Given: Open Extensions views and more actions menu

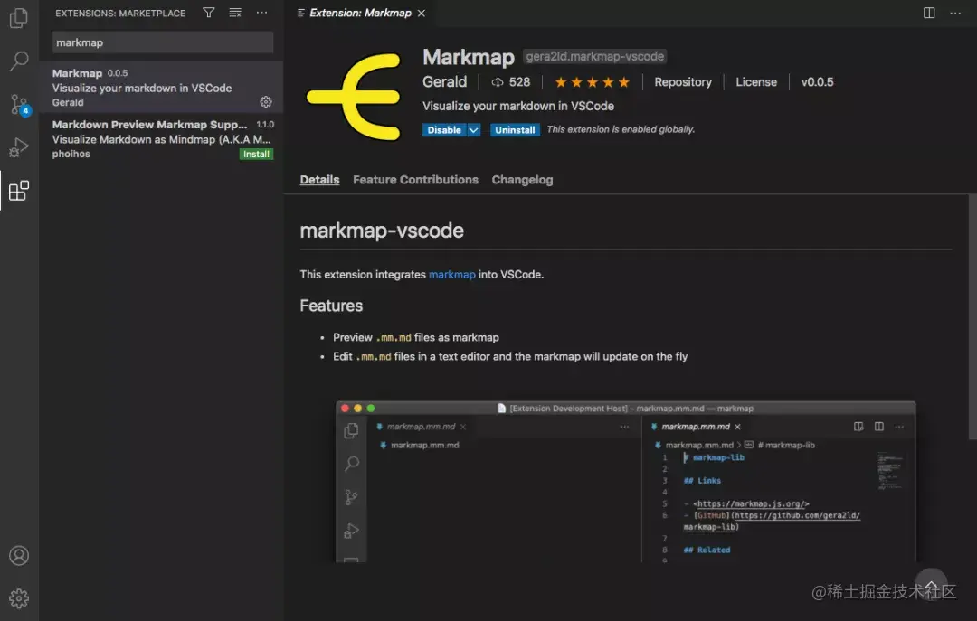Looking at the screenshot, I should click(x=261, y=13).
